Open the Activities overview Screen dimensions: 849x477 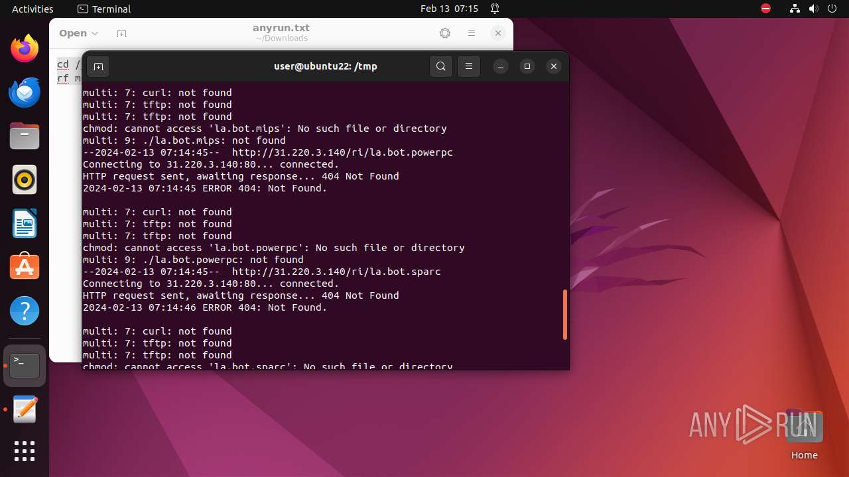(33, 9)
